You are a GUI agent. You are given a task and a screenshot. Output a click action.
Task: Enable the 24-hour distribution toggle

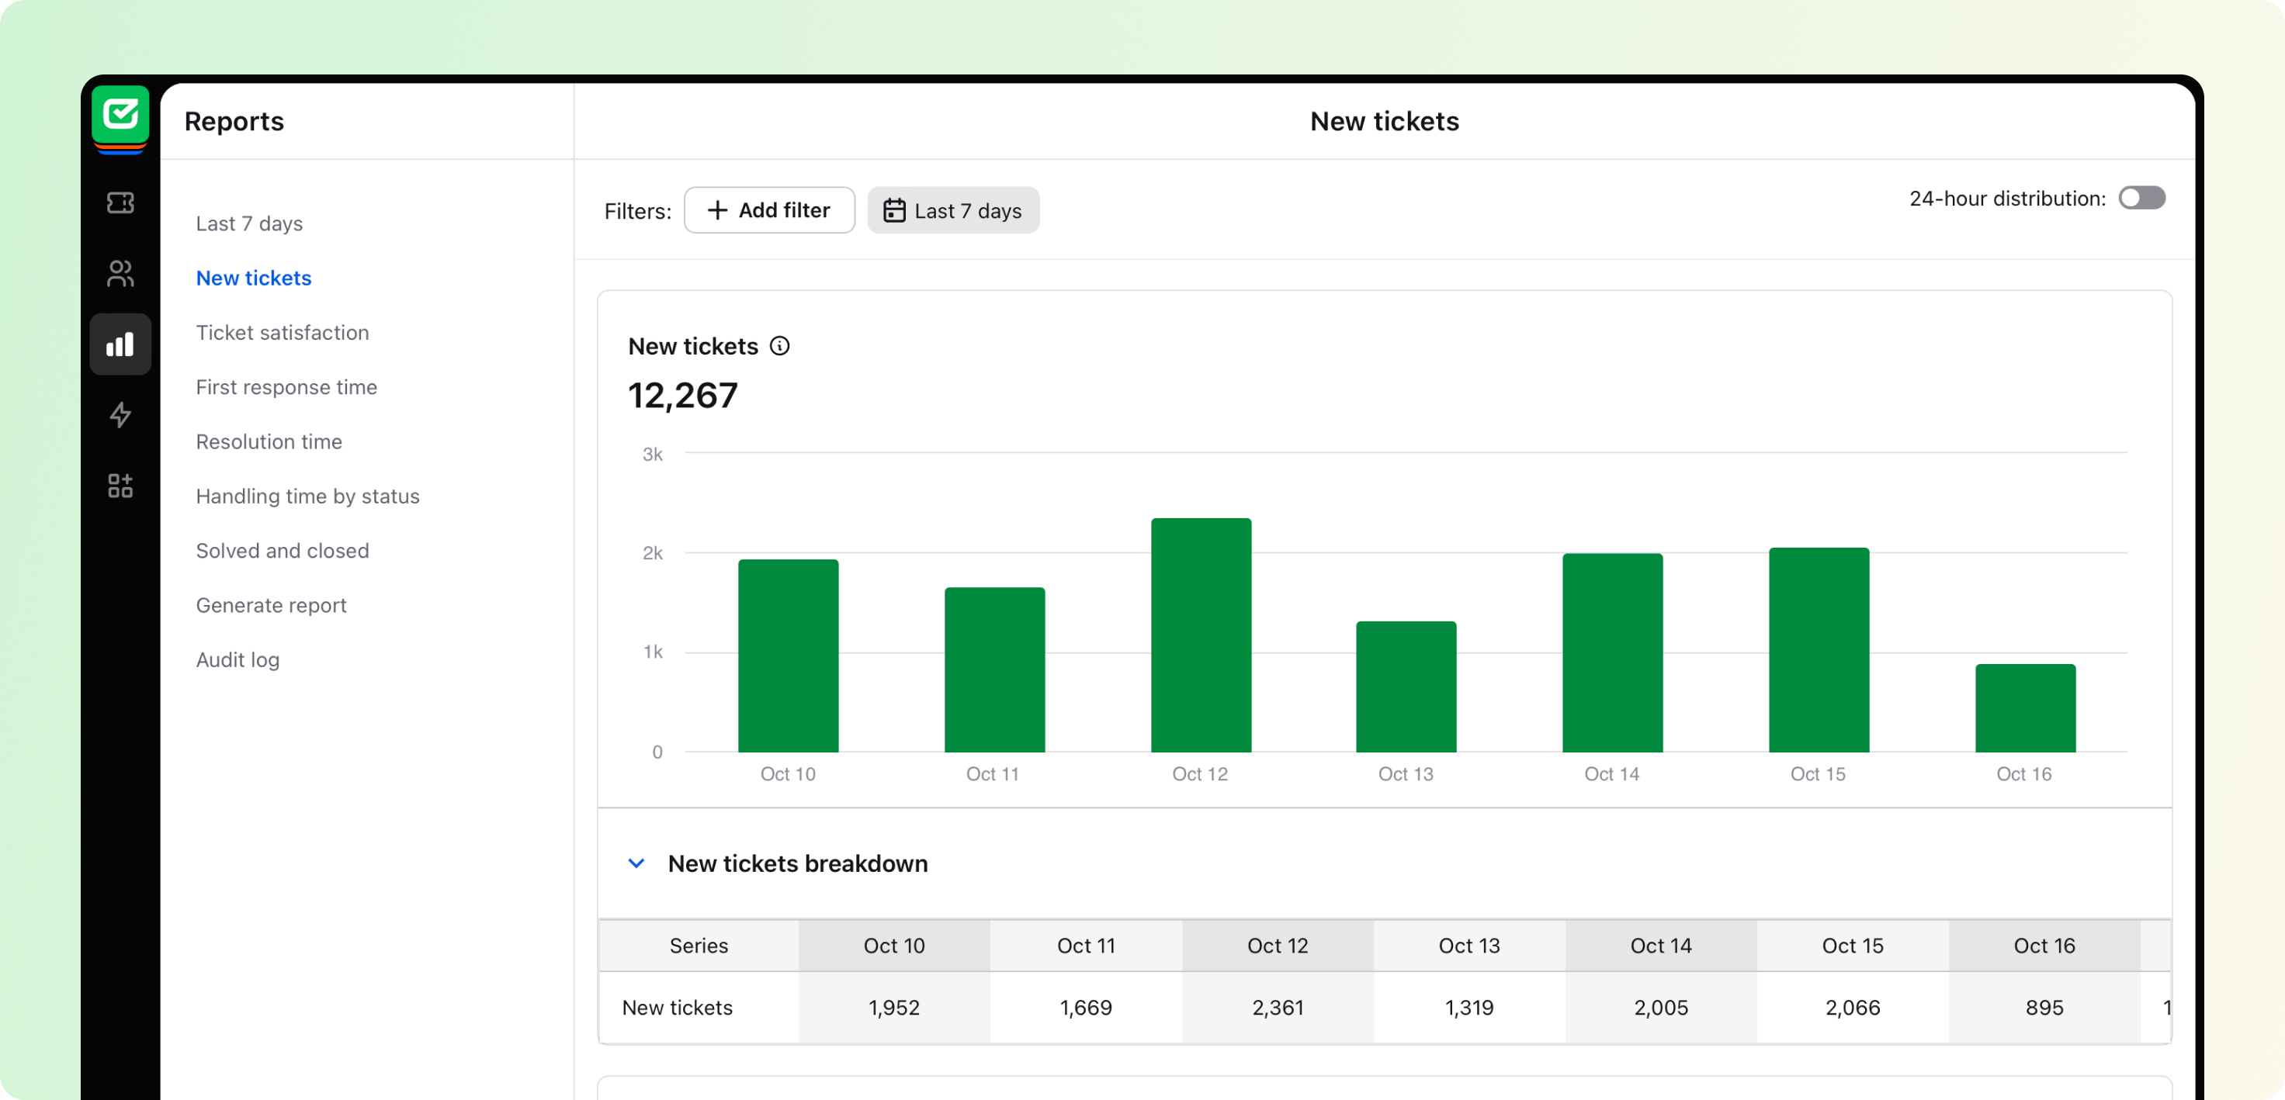point(2141,198)
